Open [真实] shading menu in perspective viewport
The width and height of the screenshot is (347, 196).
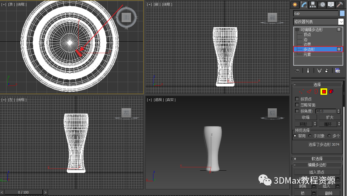tap(170, 100)
